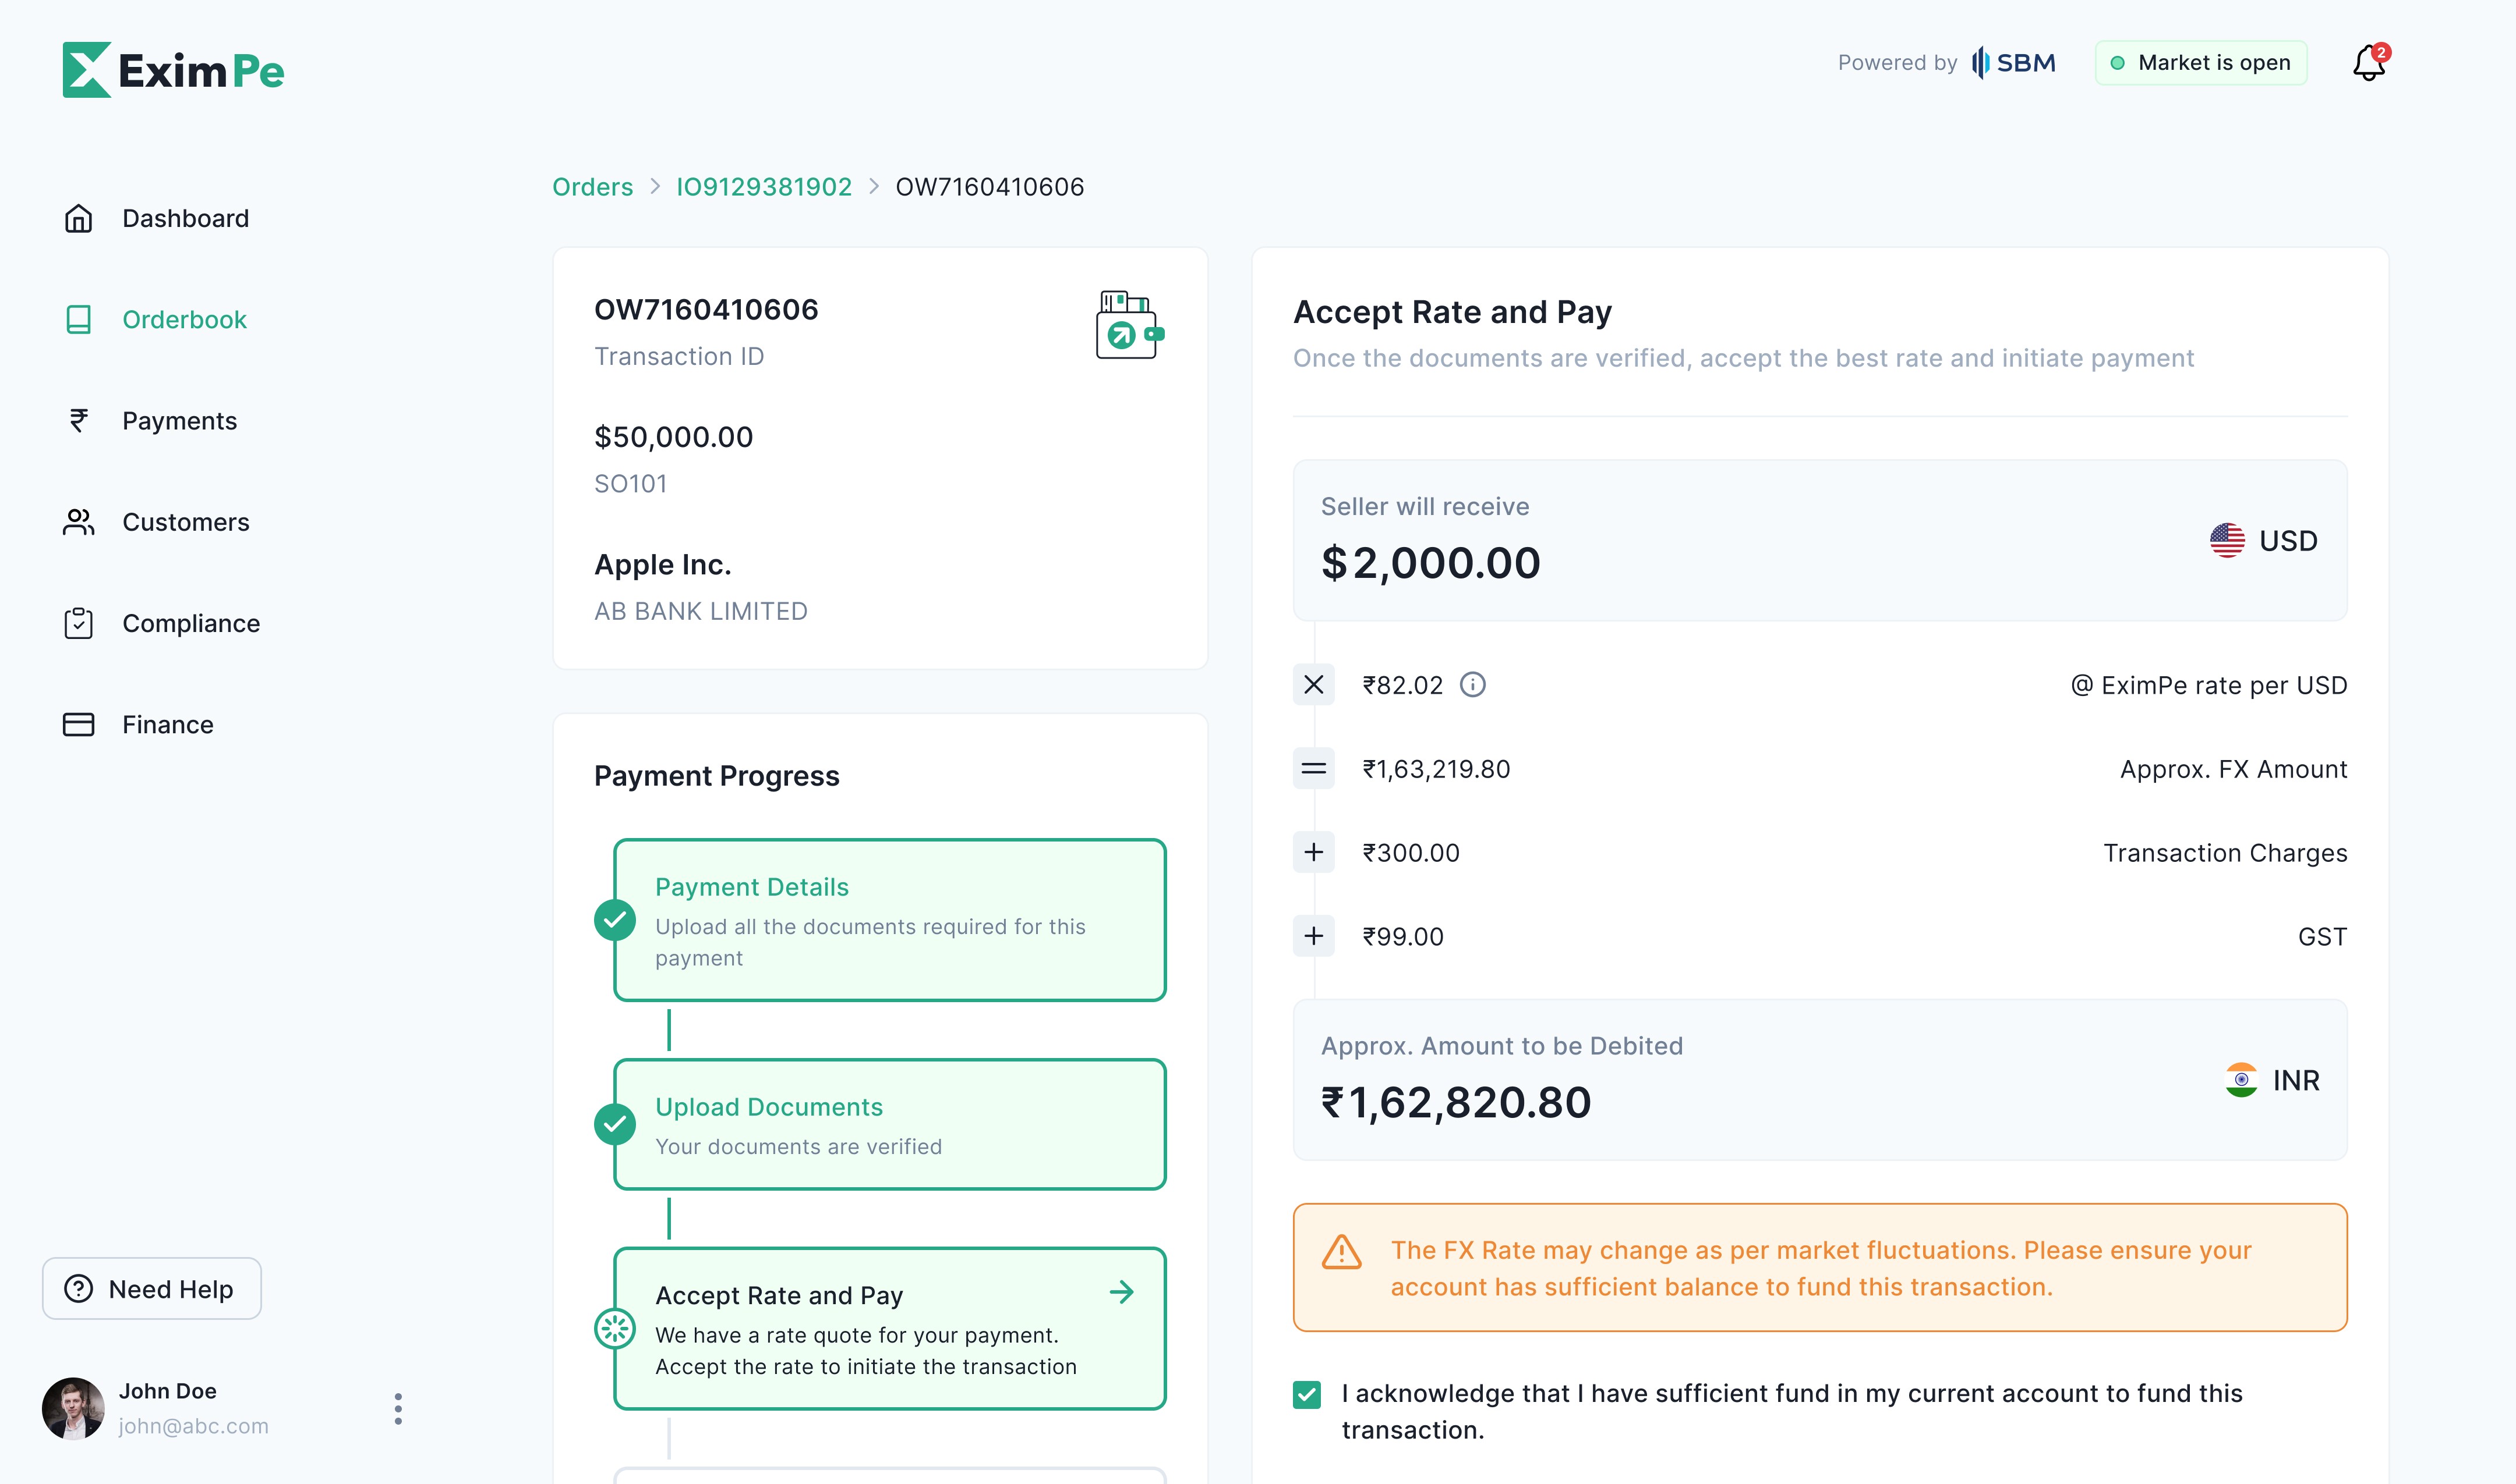Select the Payment Details progress step

pyautogui.click(x=890, y=920)
